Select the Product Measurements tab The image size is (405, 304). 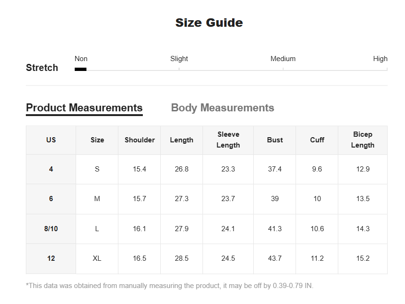(x=84, y=108)
